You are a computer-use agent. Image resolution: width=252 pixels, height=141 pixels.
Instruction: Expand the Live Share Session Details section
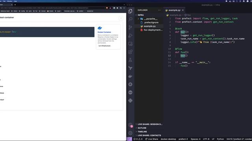(x=149, y=124)
